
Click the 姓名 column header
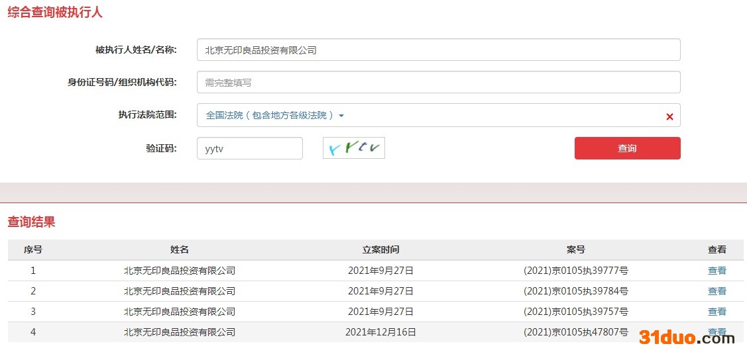tap(180, 249)
